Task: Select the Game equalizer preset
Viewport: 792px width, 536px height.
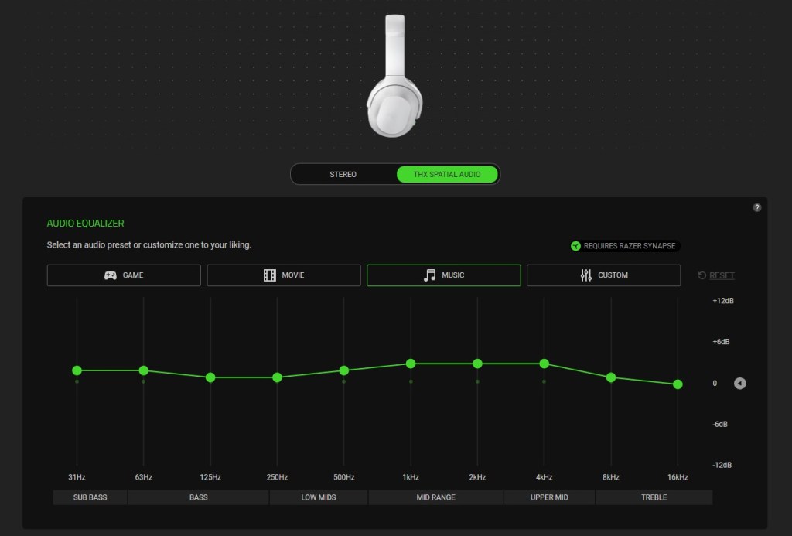Action: pyautogui.click(x=124, y=275)
